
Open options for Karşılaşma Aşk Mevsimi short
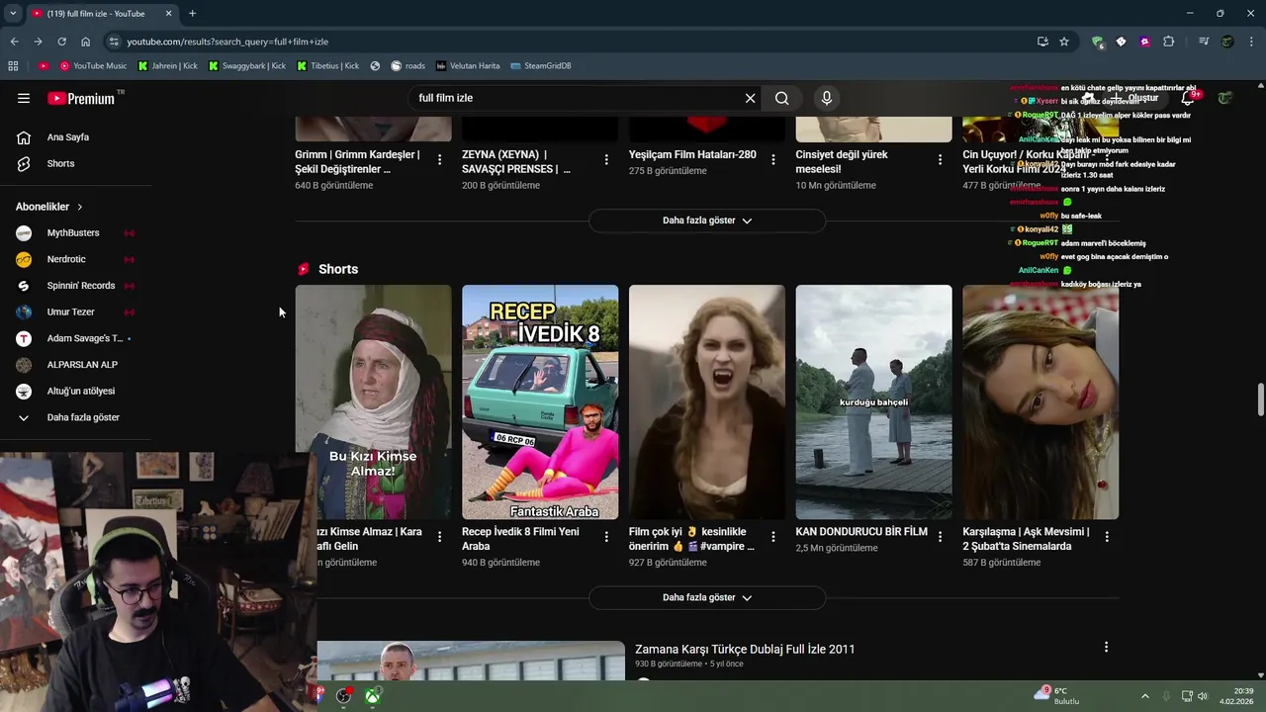1107,536
